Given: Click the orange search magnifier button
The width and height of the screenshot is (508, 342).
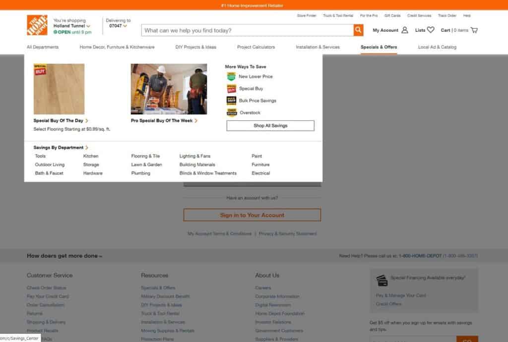Looking at the screenshot, I should (x=358, y=30).
